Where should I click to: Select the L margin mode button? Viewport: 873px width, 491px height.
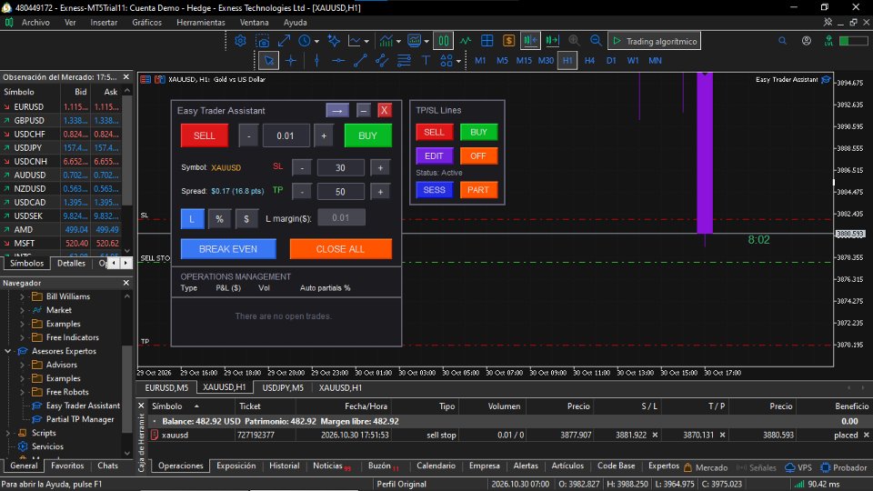(x=192, y=219)
